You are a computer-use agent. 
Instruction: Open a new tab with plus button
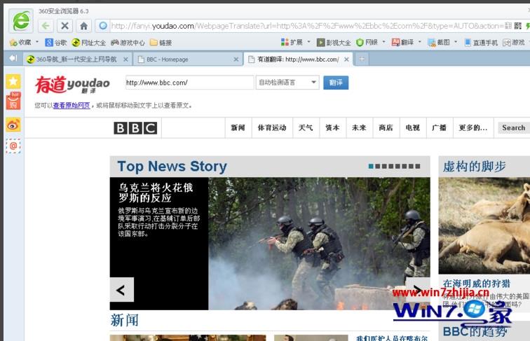pos(362,59)
